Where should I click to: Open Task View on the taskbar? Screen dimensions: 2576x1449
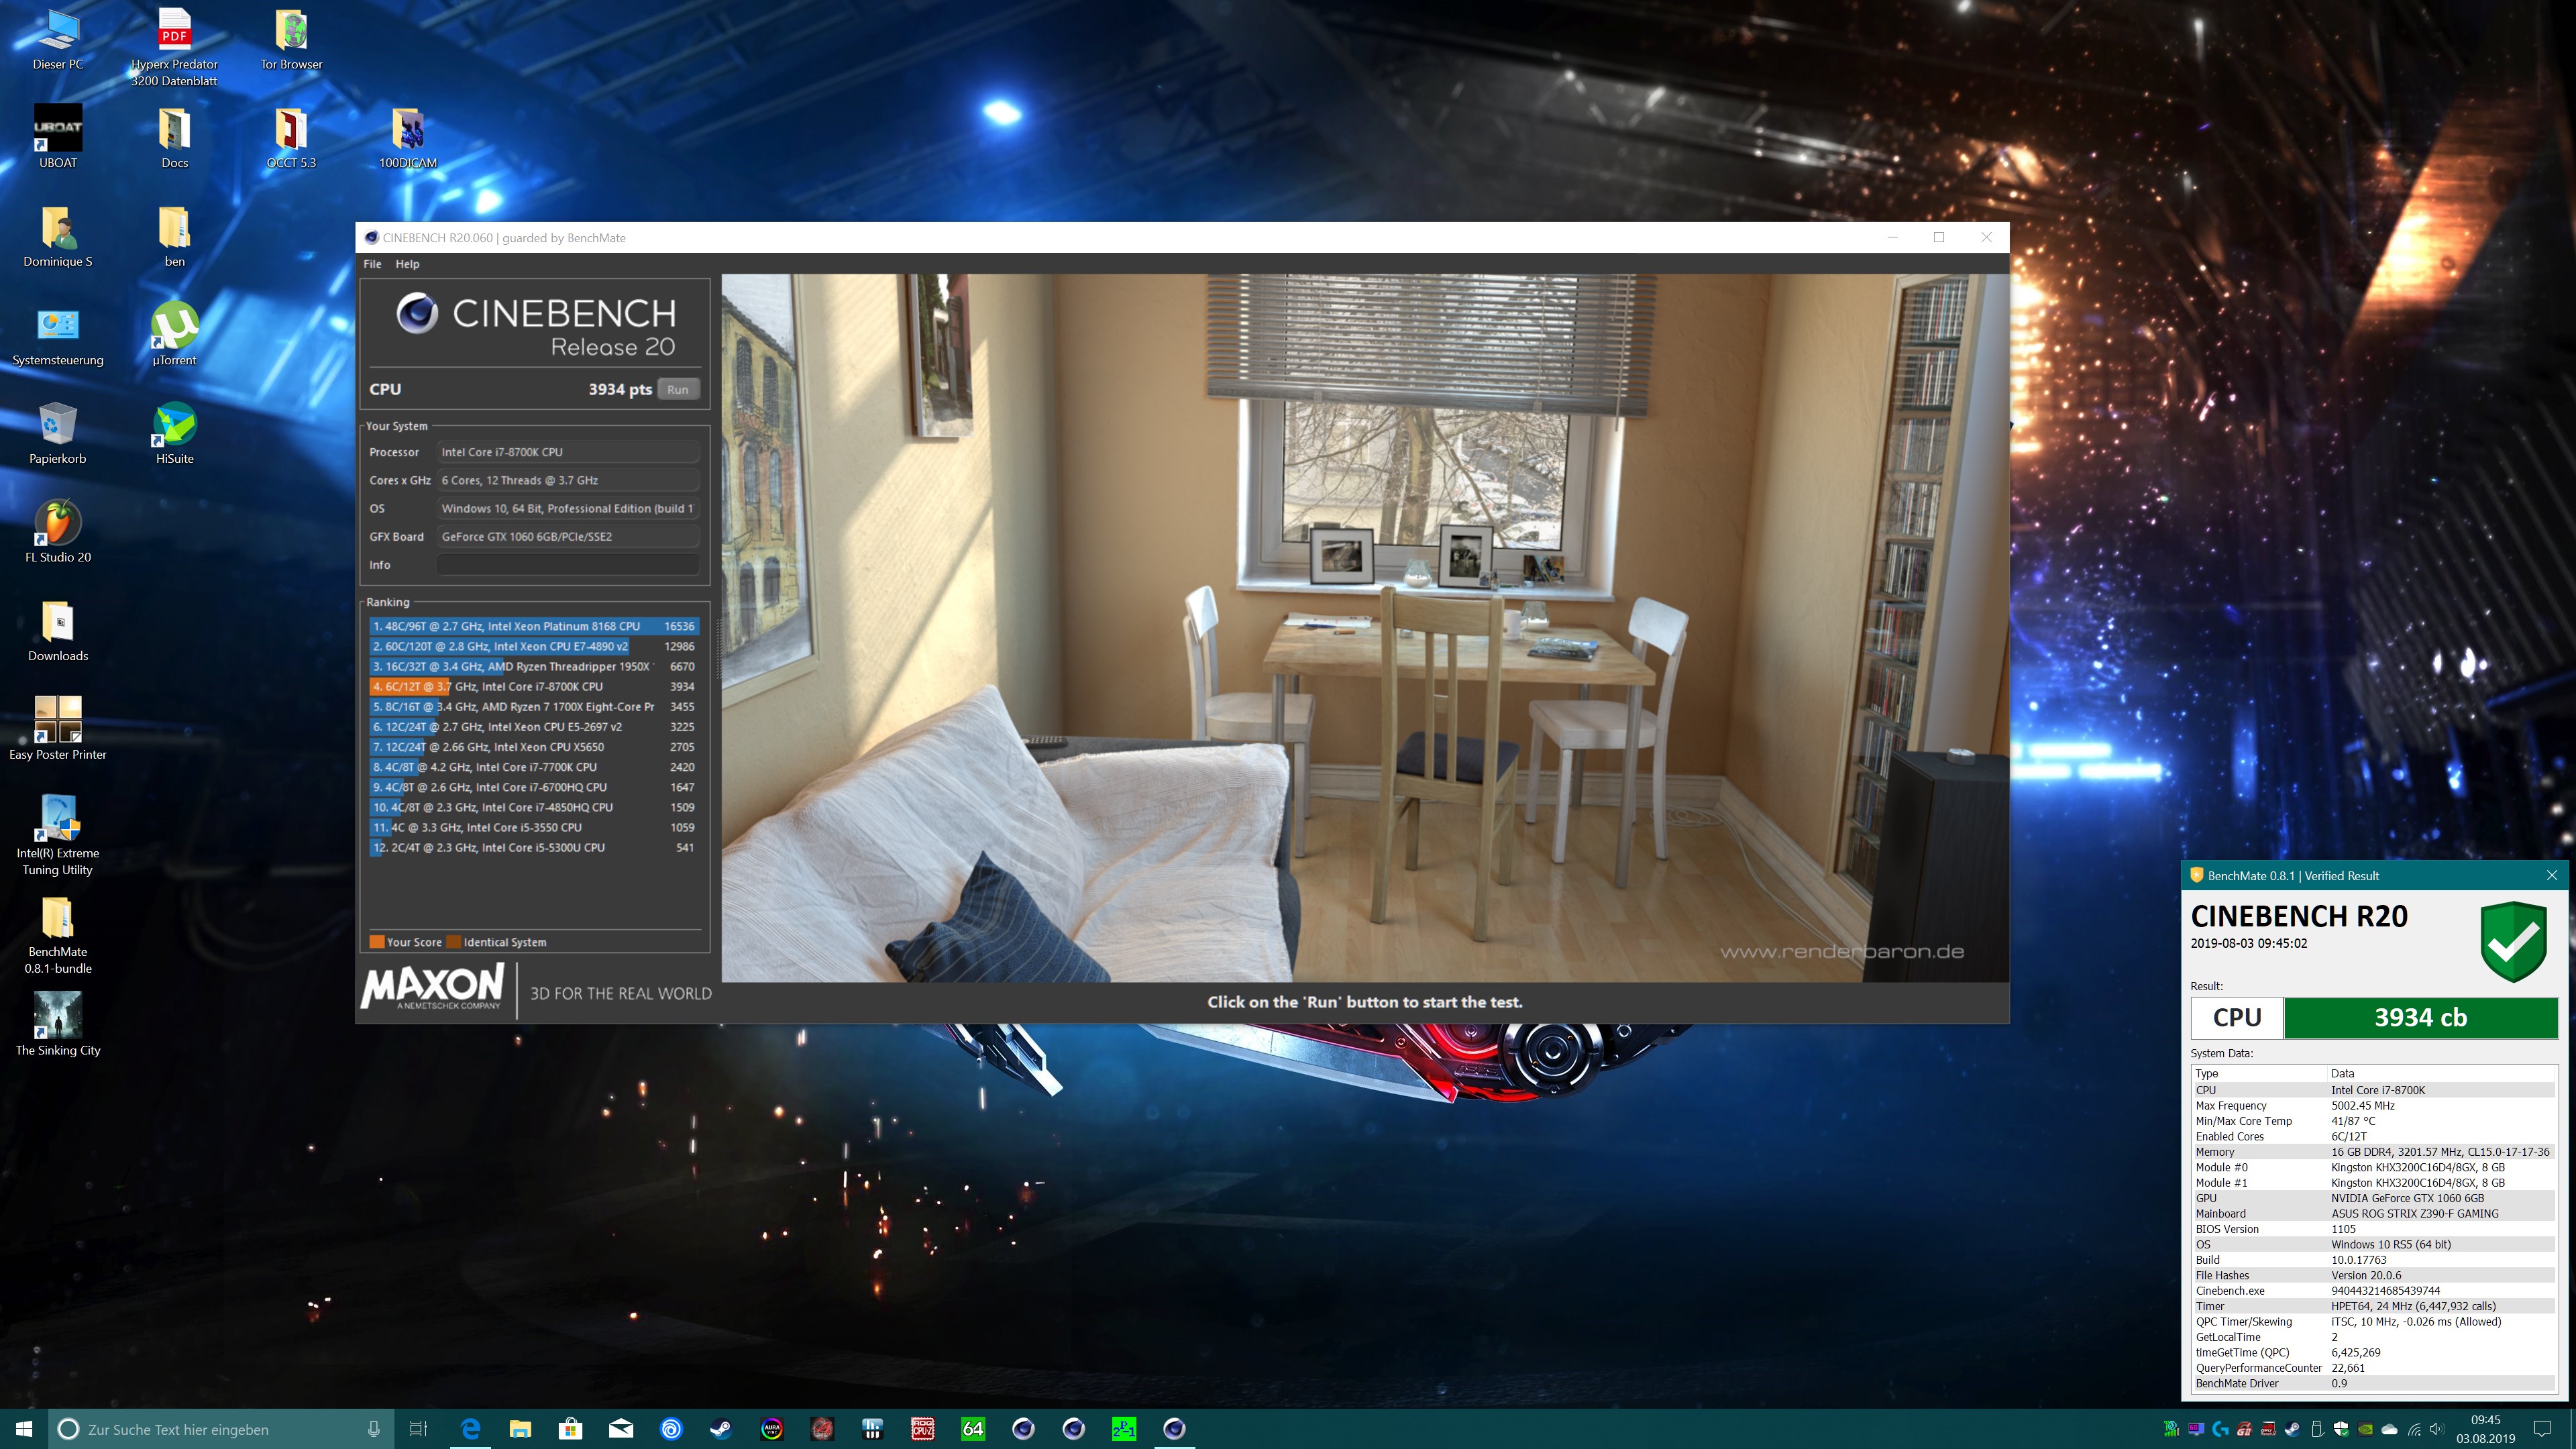[x=419, y=1429]
